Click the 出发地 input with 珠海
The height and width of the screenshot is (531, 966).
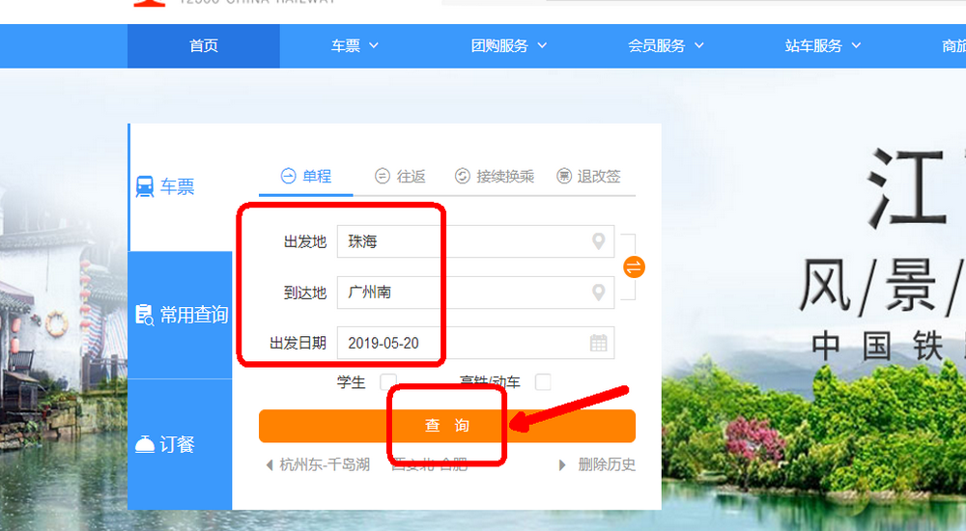click(x=475, y=241)
